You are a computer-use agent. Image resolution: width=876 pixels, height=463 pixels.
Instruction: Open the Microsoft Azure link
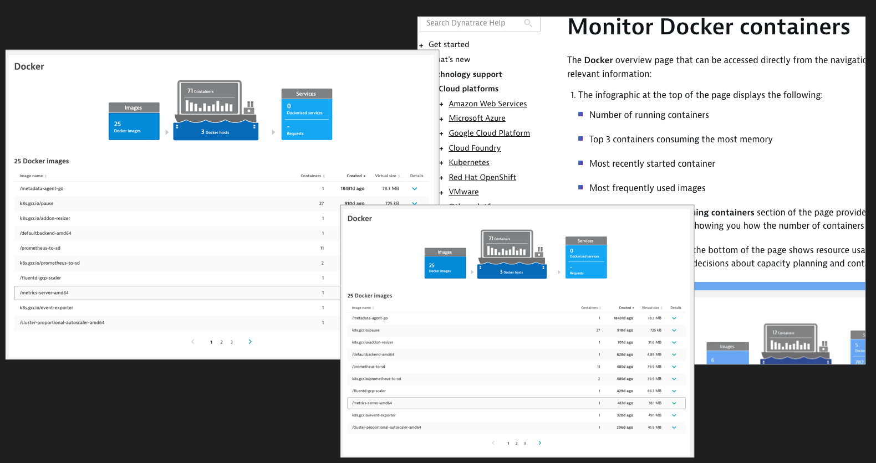(x=477, y=119)
